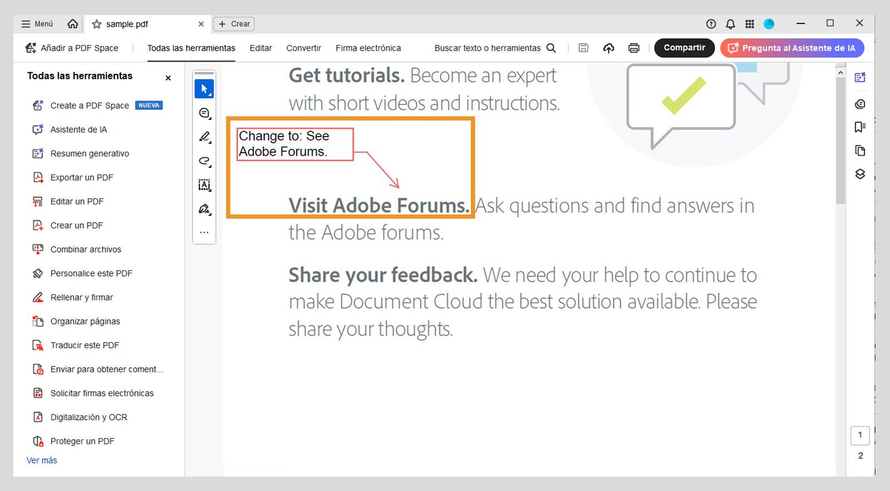890x491 pixels.
Task: Click the Ver más link
Action: 42,460
